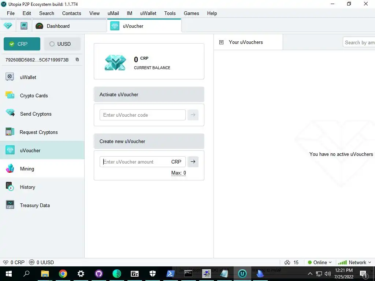Open the IM menu

point(129,14)
